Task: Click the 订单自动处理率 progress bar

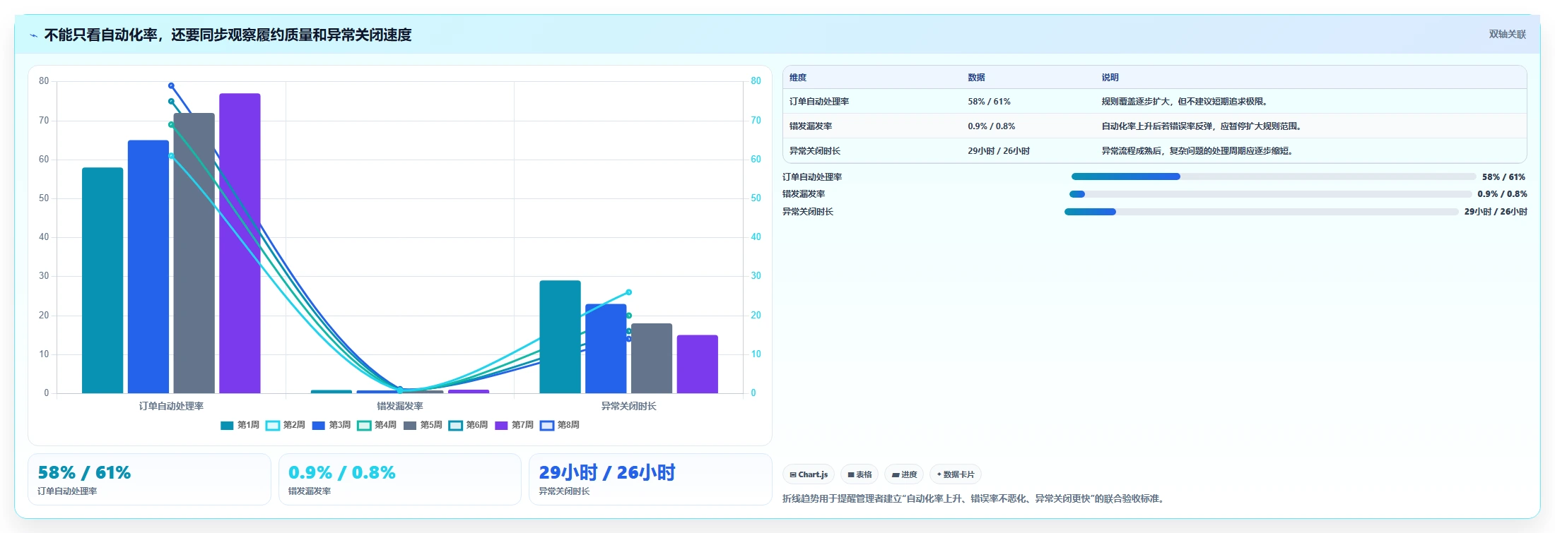Action: (x=1274, y=176)
